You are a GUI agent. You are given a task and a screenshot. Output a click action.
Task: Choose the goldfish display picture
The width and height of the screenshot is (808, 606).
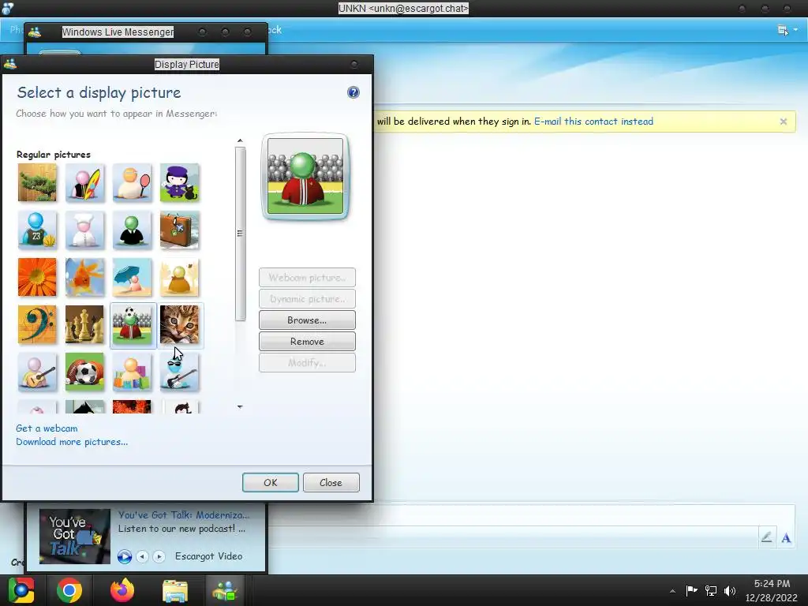(x=84, y=277)
